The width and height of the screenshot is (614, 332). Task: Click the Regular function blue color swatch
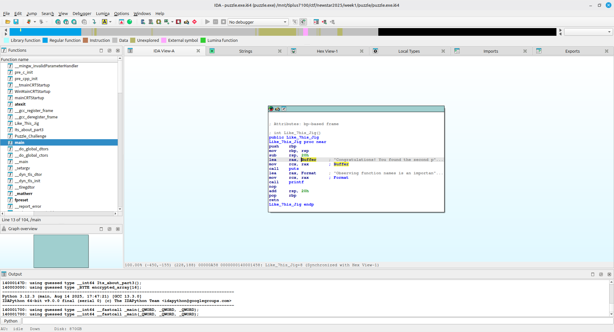(45, 40)
